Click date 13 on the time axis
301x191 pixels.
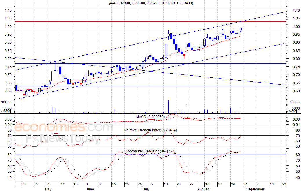click(166, 184)
